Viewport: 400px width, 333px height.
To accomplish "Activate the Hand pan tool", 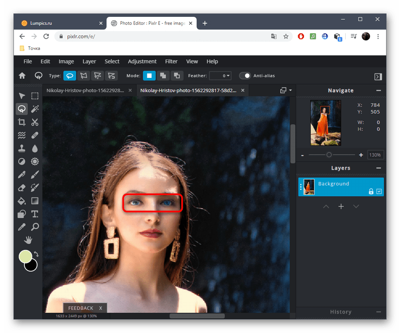I will pos(28,240).
